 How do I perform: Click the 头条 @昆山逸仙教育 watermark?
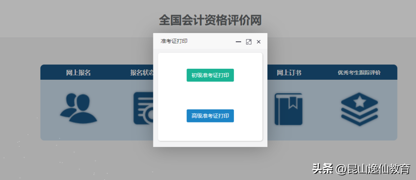[x=361, y=168]
